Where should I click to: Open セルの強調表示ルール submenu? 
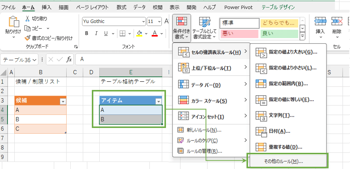click(211, 52)
